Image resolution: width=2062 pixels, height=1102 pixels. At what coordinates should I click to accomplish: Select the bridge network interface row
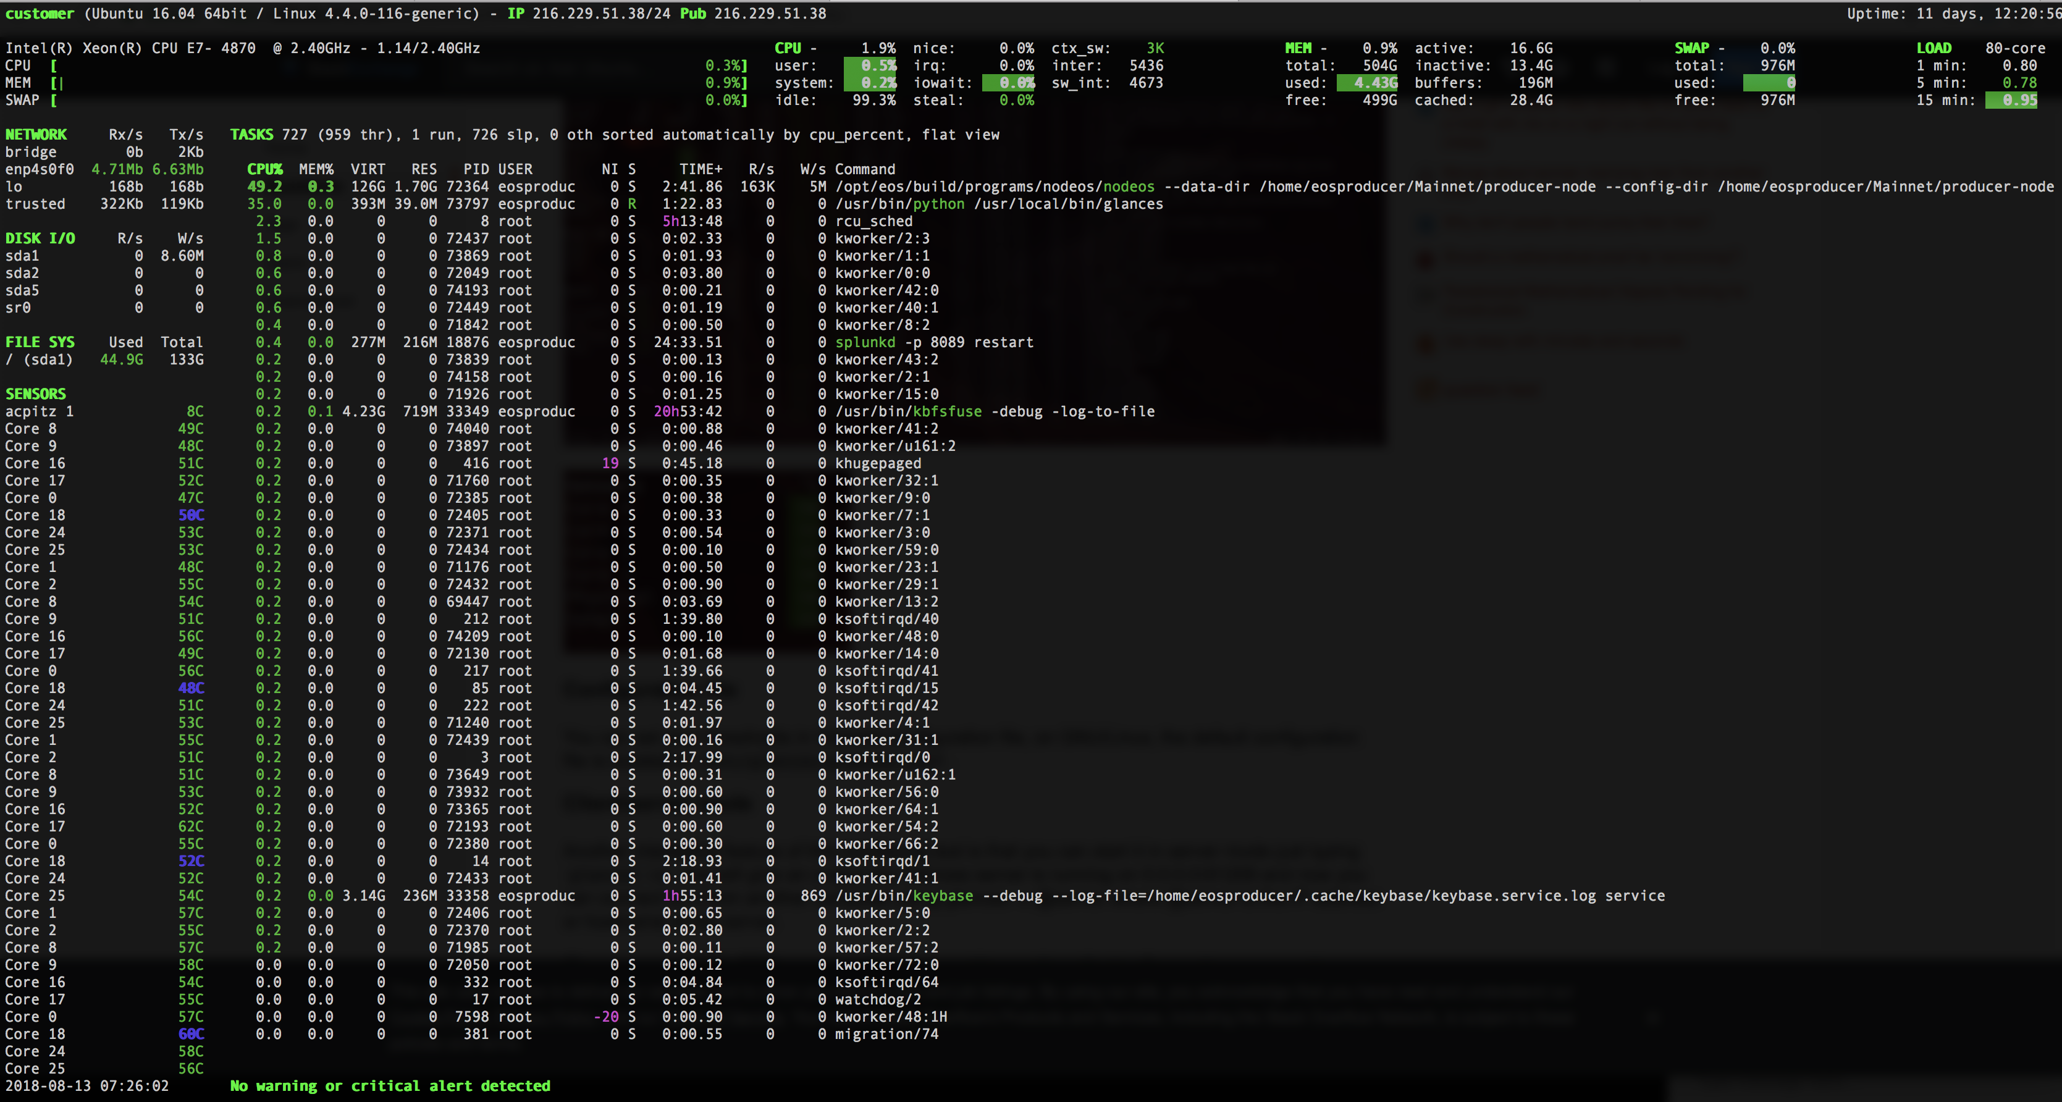(104, 152)
